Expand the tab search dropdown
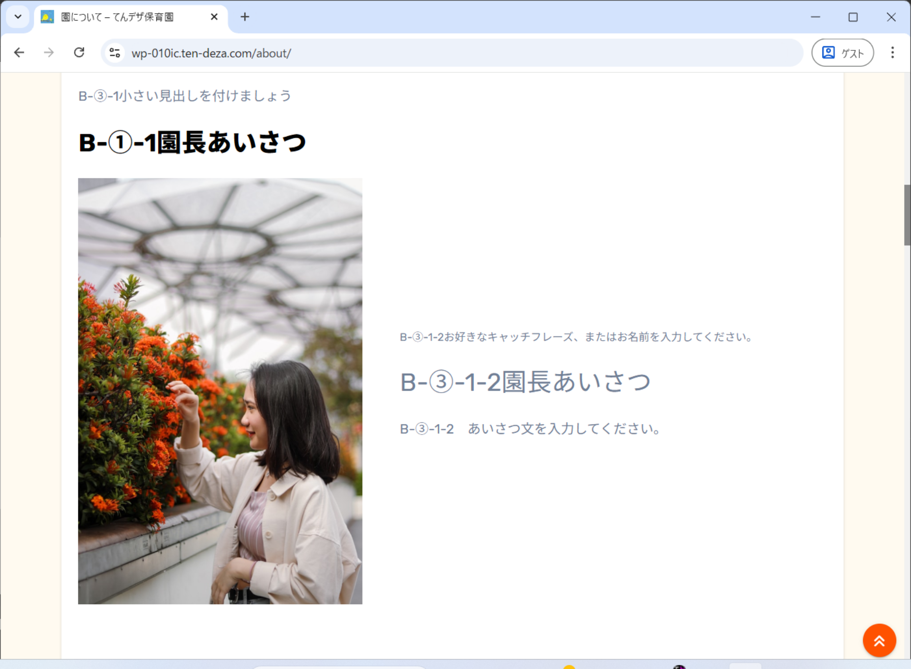Screen dimensions: 911x669 (18, 17)
